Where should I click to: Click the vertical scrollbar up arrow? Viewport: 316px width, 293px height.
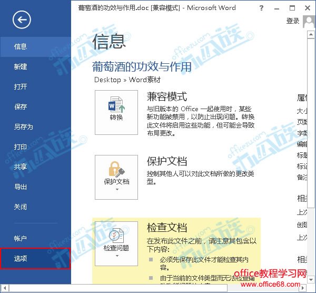click(x=311, y=34)
